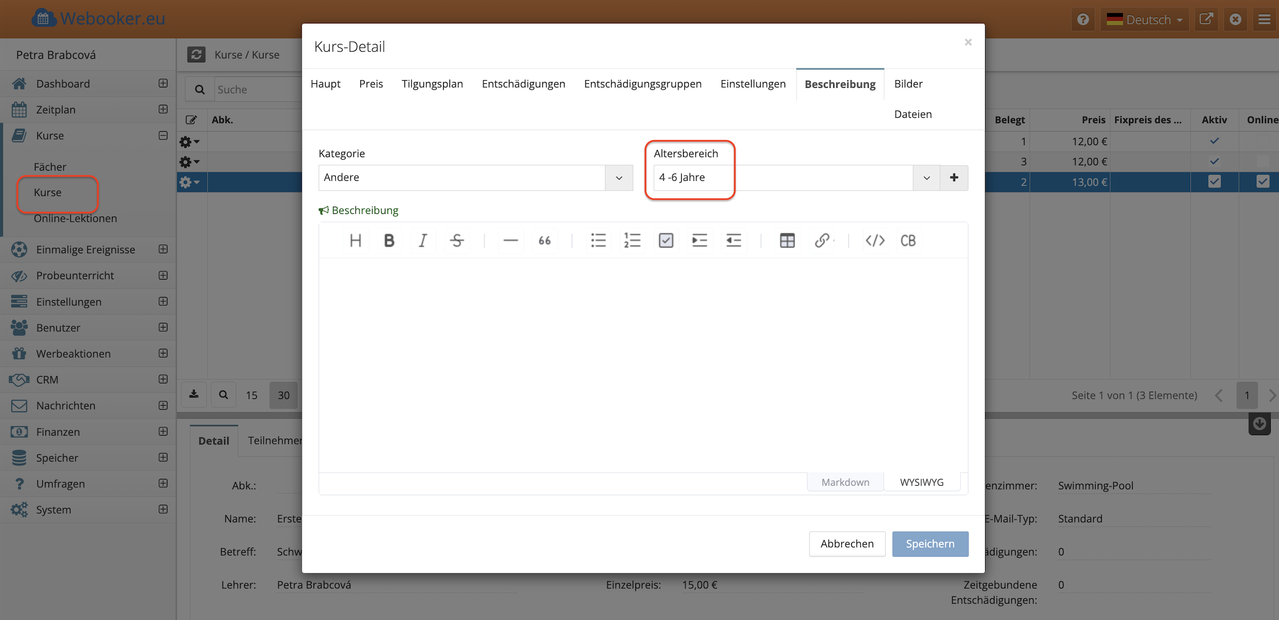Add an ordered numbered list
Viewport: 1279px width, 620px height.
(x=632, y=240)
